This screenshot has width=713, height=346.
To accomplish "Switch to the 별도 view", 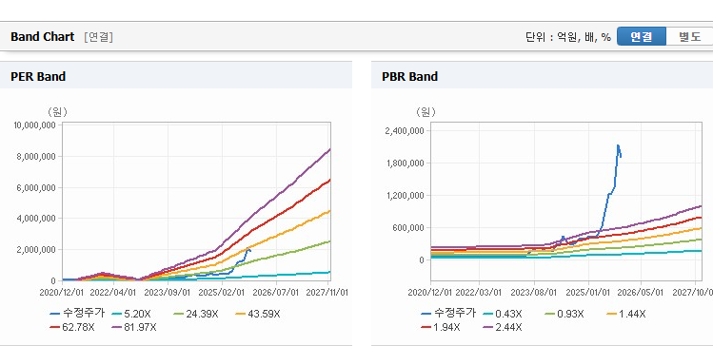I will (689, 37).
